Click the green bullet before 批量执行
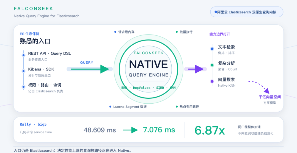297x153 pixels. [177, 32]
